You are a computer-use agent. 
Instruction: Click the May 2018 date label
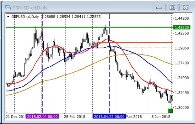click(134, 117)
